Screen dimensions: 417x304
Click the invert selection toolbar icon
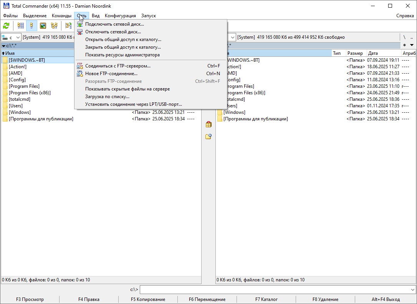[69, 26]
